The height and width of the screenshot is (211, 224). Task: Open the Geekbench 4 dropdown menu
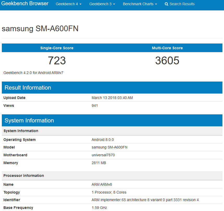(69, 4)
